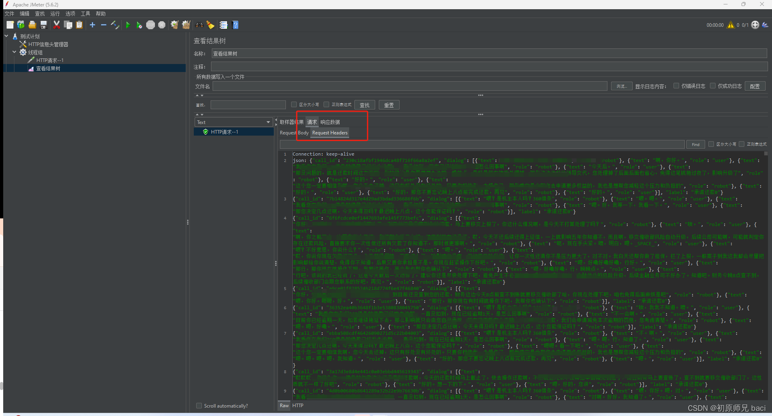
Task: Open the 工具 menu
Action: 86,14
